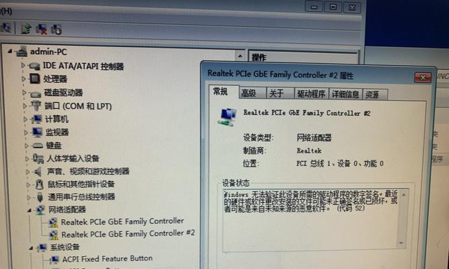Click device status scrollbar down arrow

(401, 243)
